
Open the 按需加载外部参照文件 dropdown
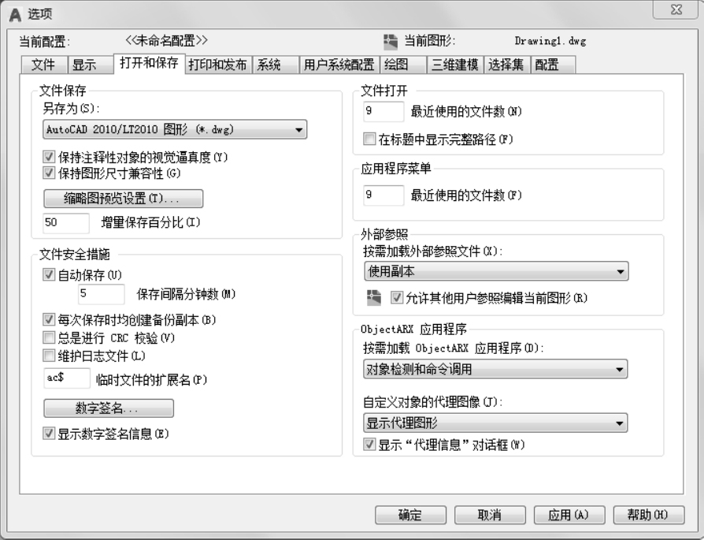496,271
